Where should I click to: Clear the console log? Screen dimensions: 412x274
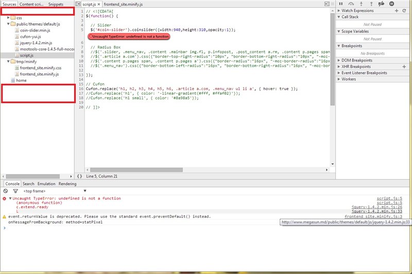tap(6, 191)
